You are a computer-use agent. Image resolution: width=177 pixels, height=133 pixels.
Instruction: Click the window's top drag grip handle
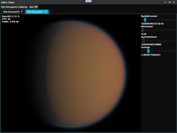(x=88, y=1)
